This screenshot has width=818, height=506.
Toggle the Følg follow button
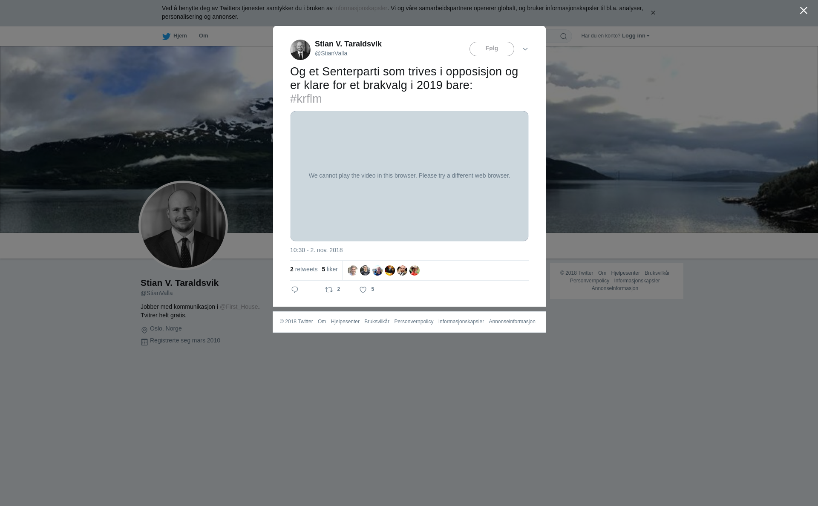[x=492, y=49]
